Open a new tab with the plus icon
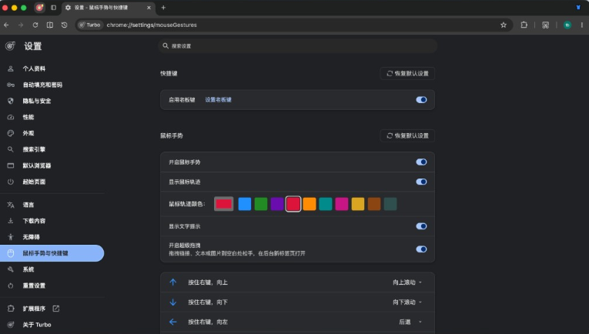Image resolution: width=589 pixels, height=334 pixels. click(x=163, y=8)
